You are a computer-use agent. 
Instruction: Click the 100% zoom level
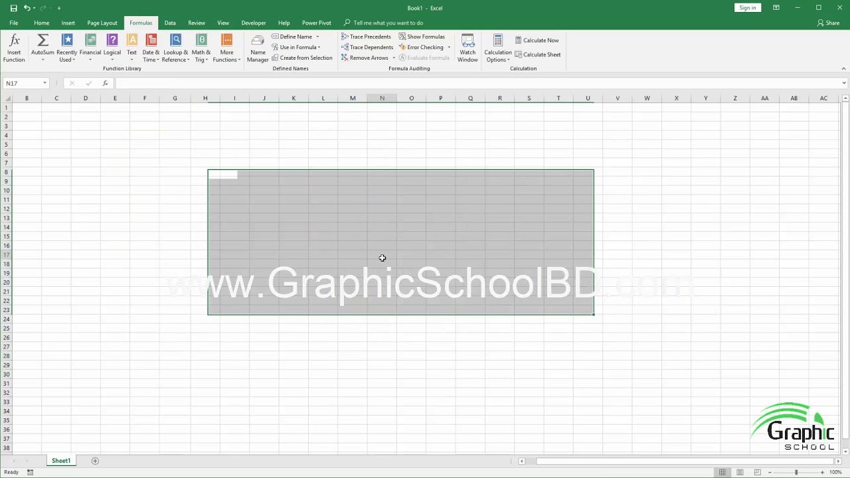tap(835, 472)
